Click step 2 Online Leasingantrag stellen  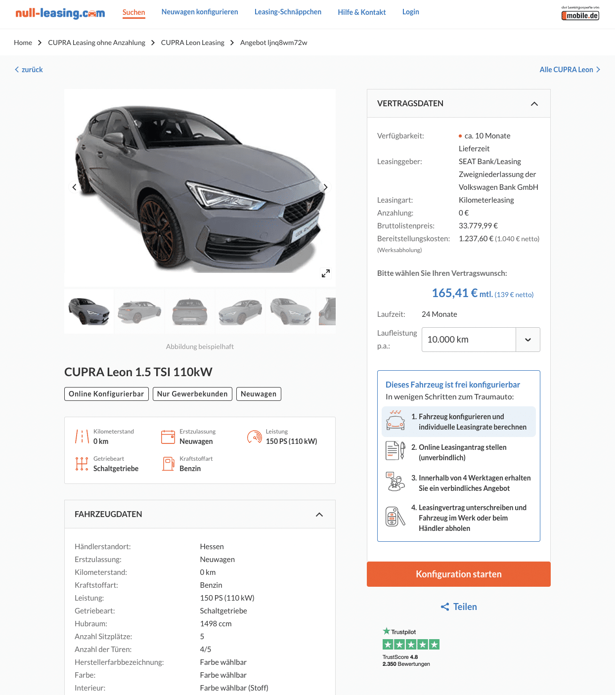tap(459, 452)
